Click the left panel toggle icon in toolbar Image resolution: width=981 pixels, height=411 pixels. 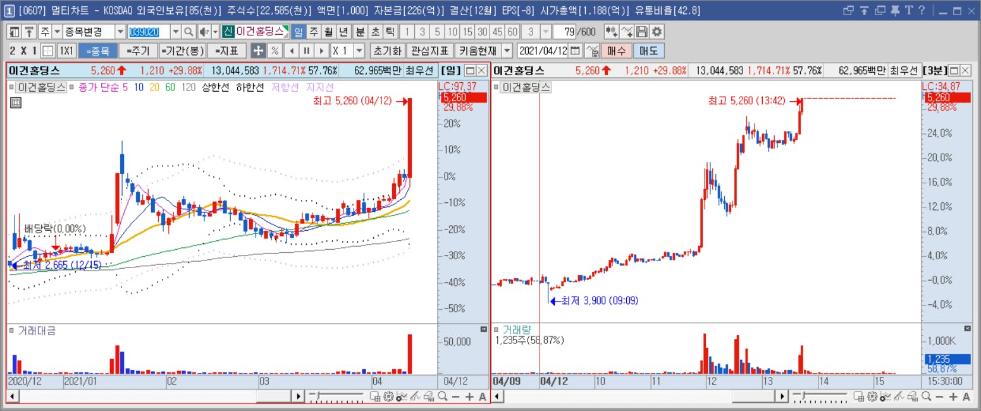pos(14,32)
